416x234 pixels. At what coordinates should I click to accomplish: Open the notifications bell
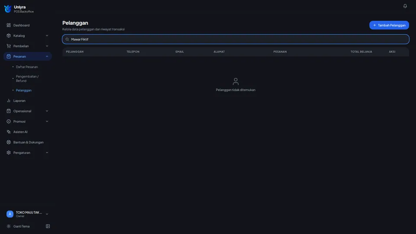pos(405,6)
